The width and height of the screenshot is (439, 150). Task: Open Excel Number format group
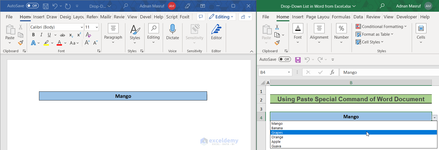tap(341, 34)
